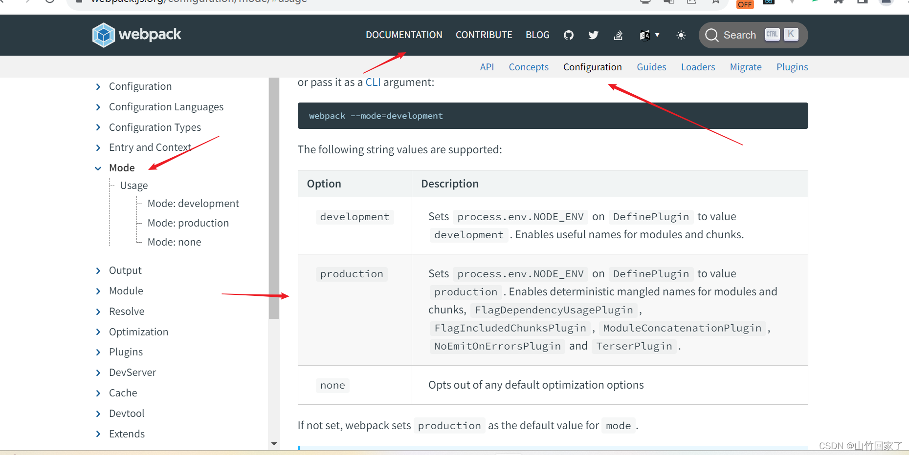Expand the DevServer section chevron
Screen dimensions: 909x455
coord(98,372)
